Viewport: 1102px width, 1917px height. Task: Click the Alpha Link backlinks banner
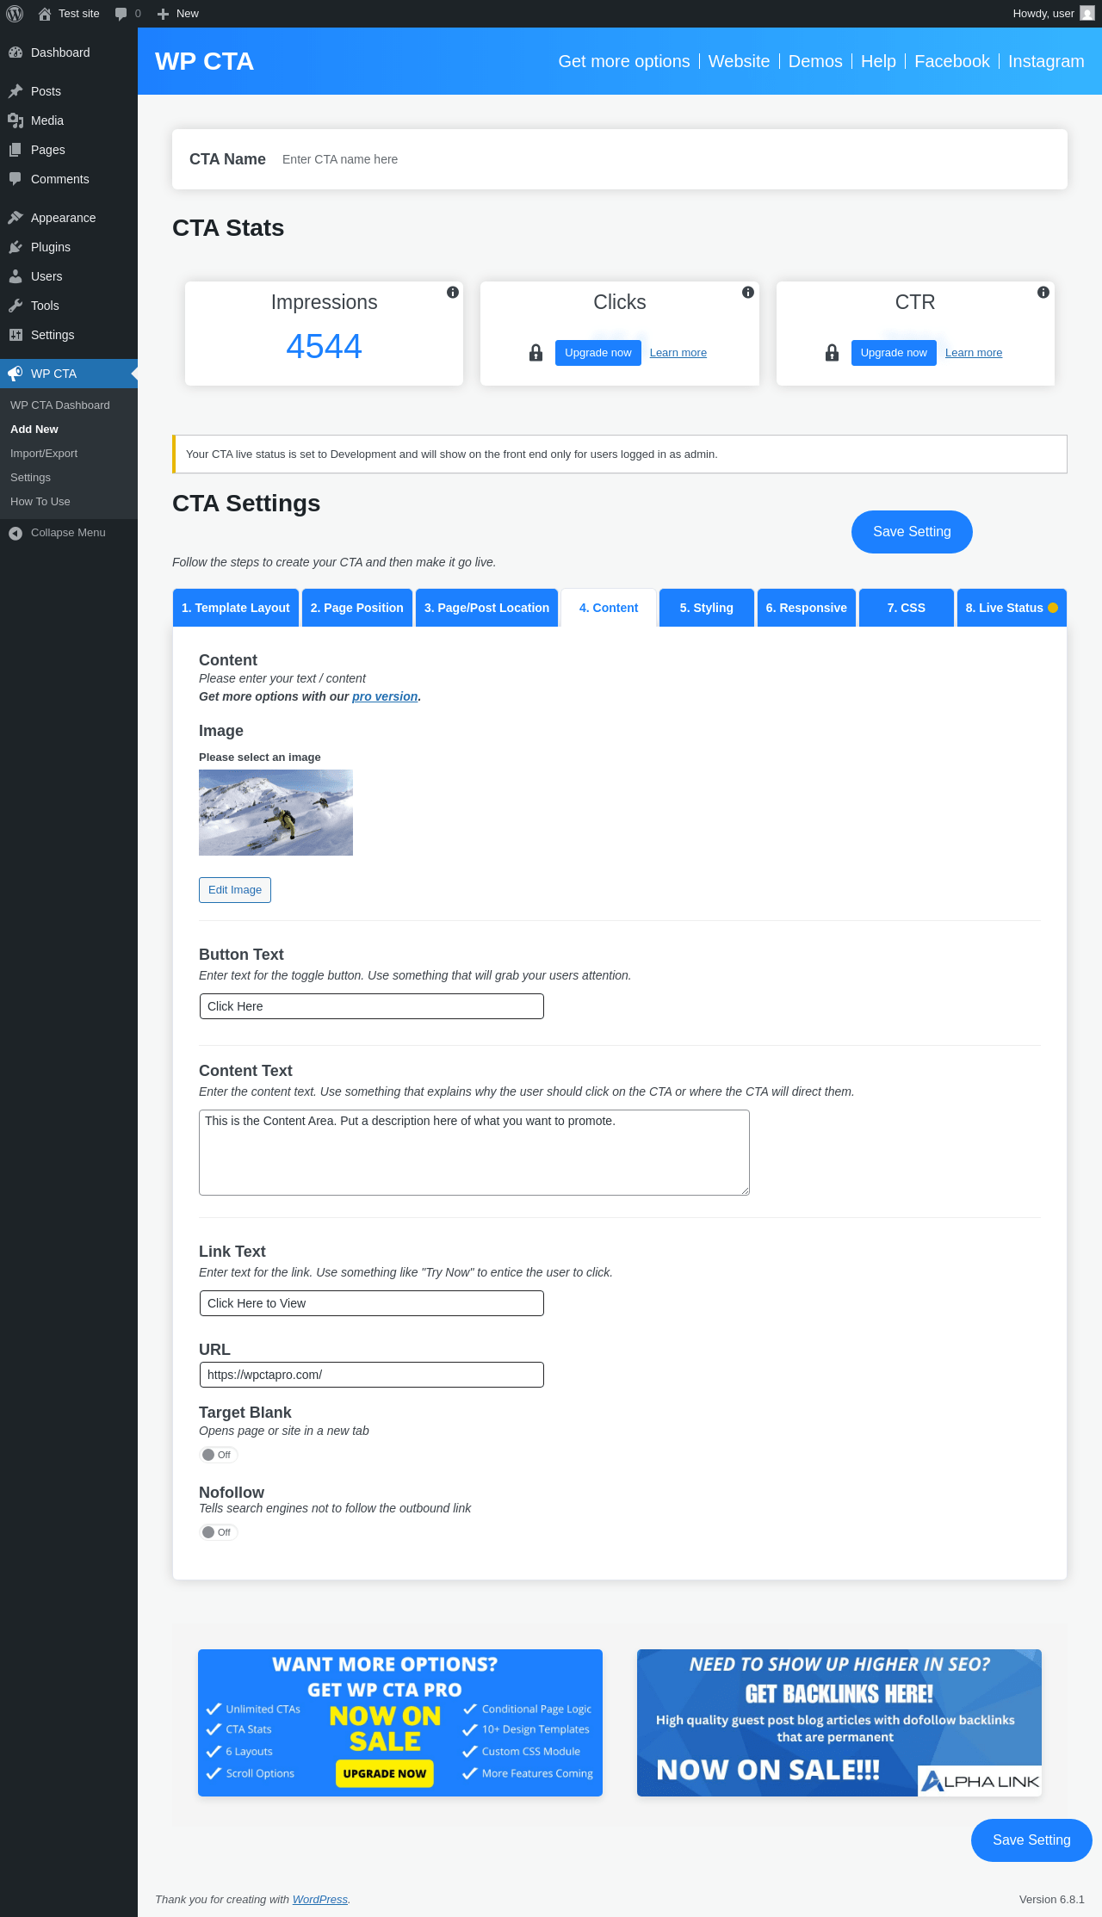point(839,1722)
